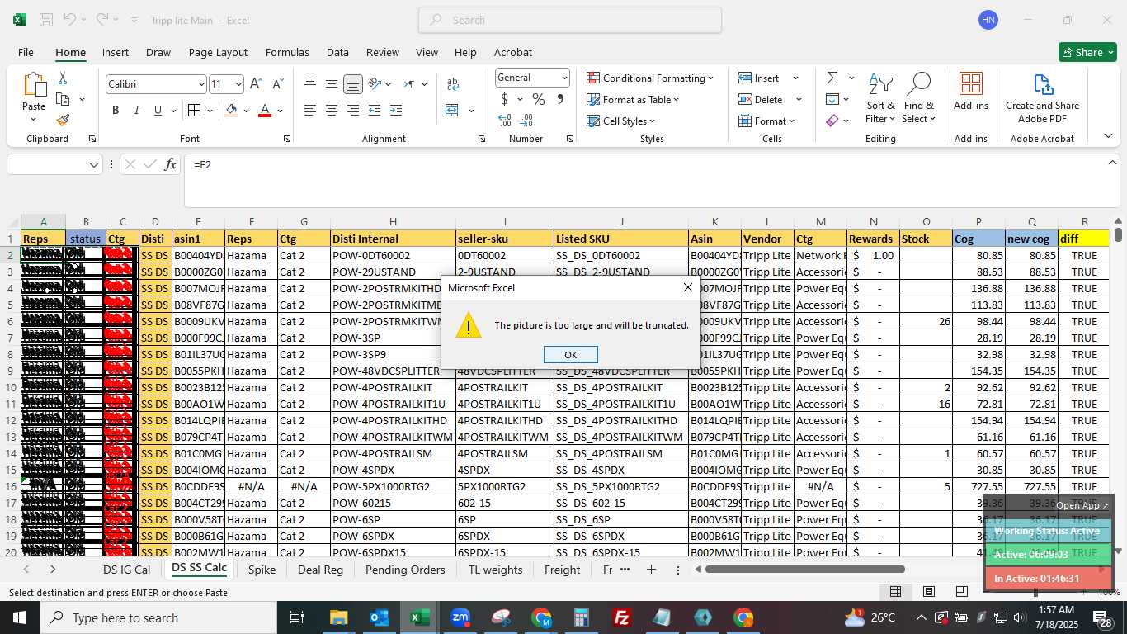Switch to the Formulas ribbon tab
The height and width of the screenshot is (634, 1127).
pyautogui.click(x=287, y=52)
